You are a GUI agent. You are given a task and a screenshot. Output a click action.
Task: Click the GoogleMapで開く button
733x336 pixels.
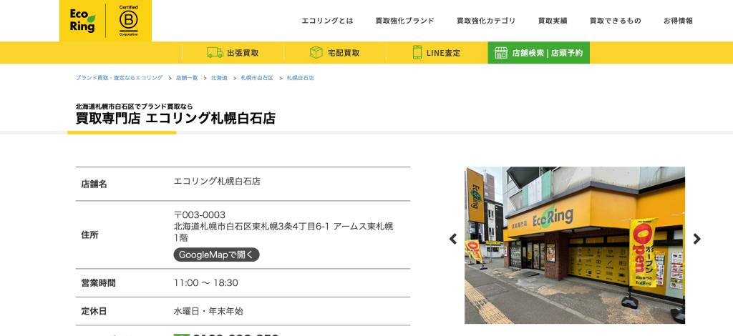point(216,255)
